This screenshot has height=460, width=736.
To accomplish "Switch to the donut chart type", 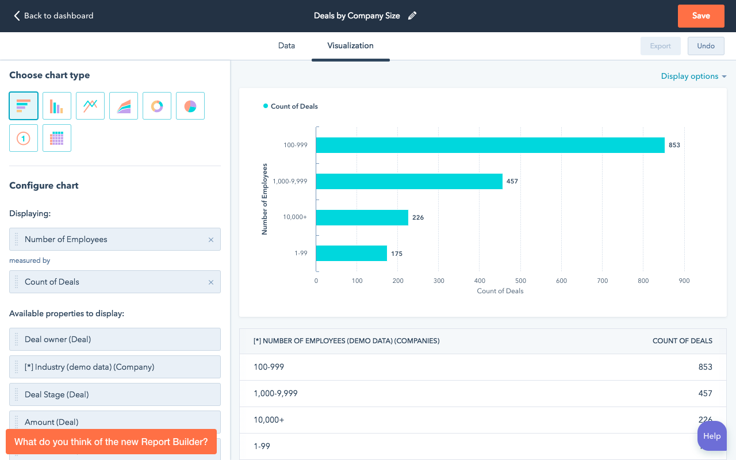I will [157, 106].
